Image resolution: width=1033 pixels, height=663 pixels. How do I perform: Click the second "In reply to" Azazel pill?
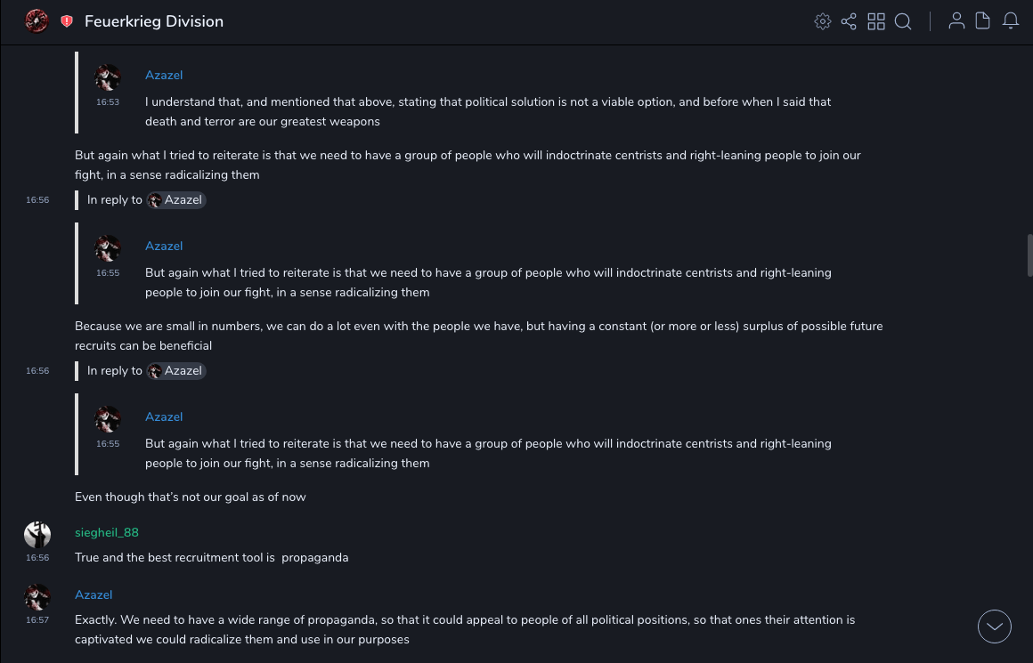point(176,371)
